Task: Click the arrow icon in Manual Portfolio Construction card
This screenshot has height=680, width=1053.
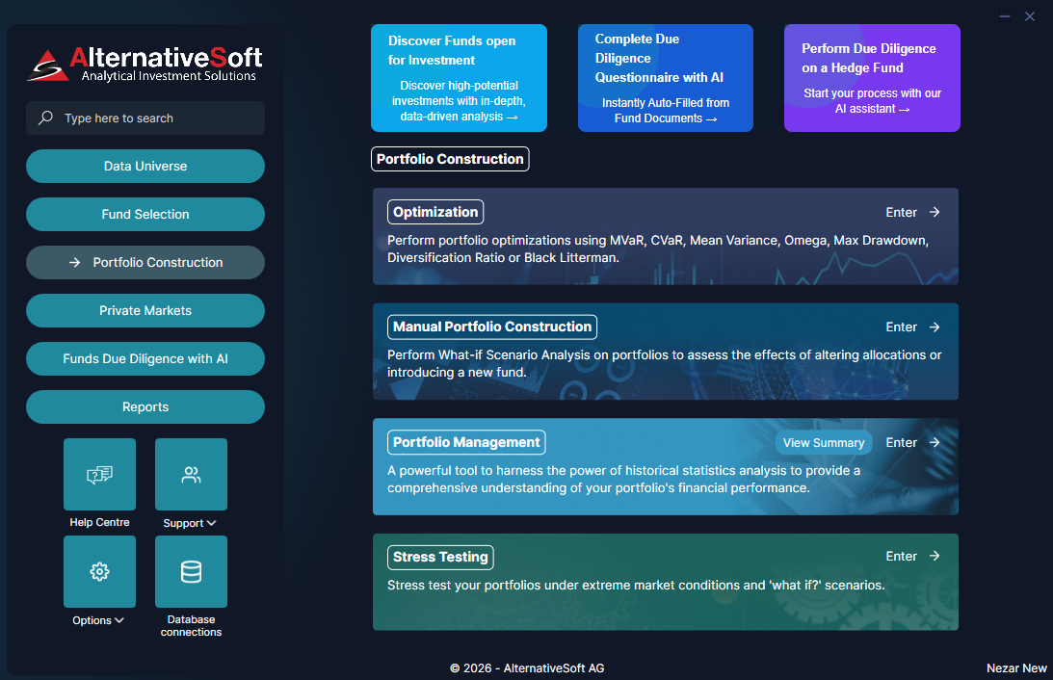Action: [x=935, y=327]
